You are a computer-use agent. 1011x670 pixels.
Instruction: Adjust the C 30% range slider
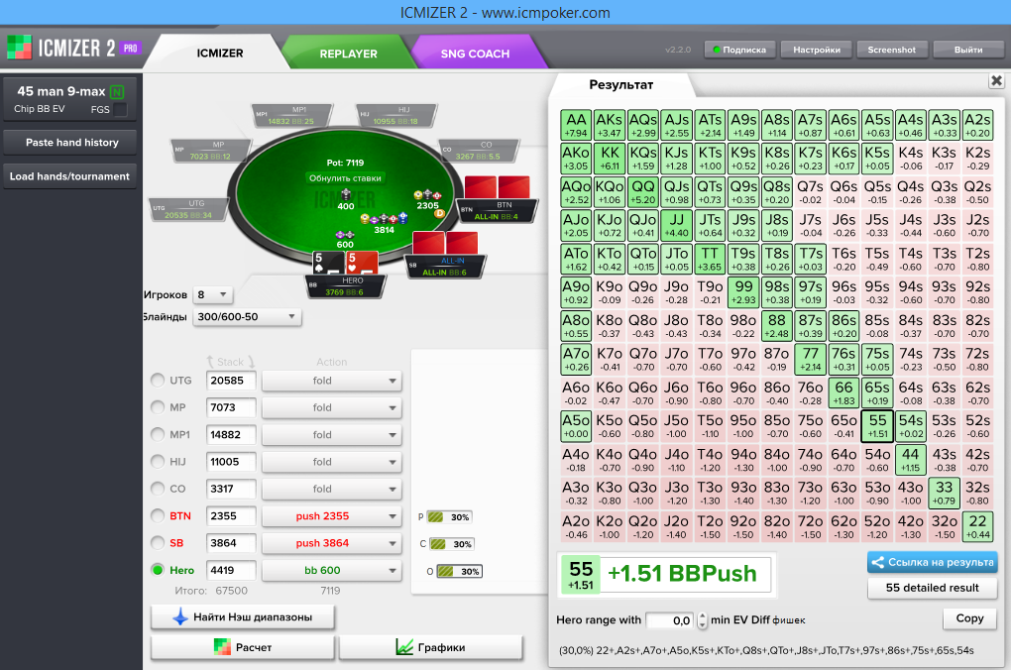coord(451,544)
